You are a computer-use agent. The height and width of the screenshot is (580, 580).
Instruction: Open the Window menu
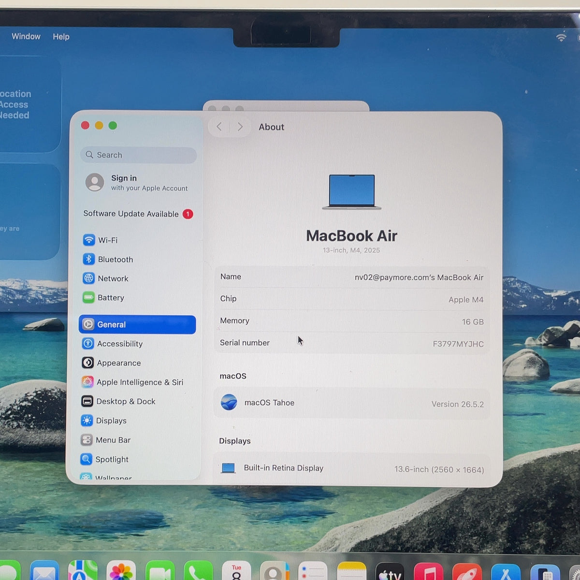click(x=26, y=37)
